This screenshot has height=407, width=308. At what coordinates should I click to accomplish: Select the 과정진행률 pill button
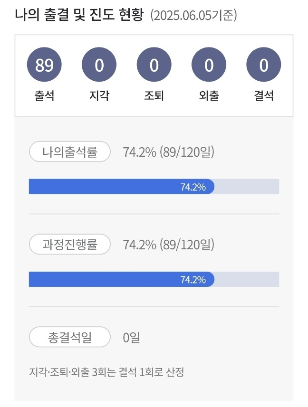coord(69,244)
